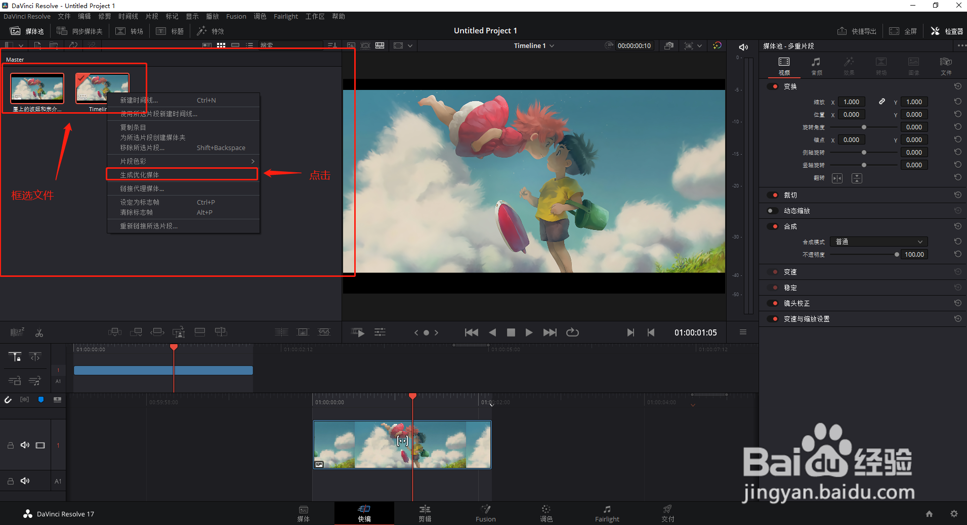Open the inspector options three-dot menu
This screenshot has height=525, width=967.
[x=961, y=46]
